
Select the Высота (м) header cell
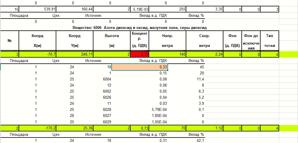pyautogui.click(x=112, y=41)
